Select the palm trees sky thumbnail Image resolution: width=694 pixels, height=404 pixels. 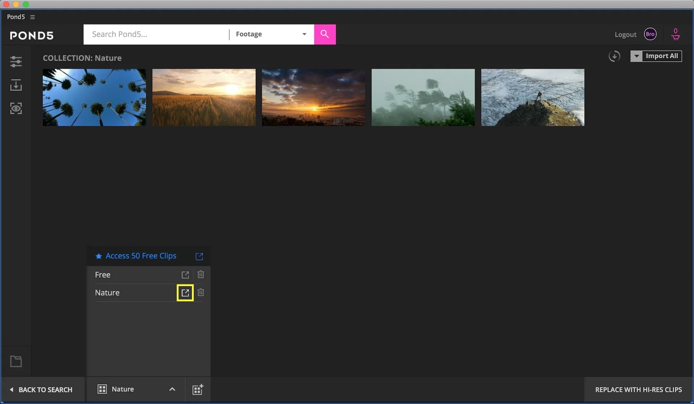coord(94,97)
